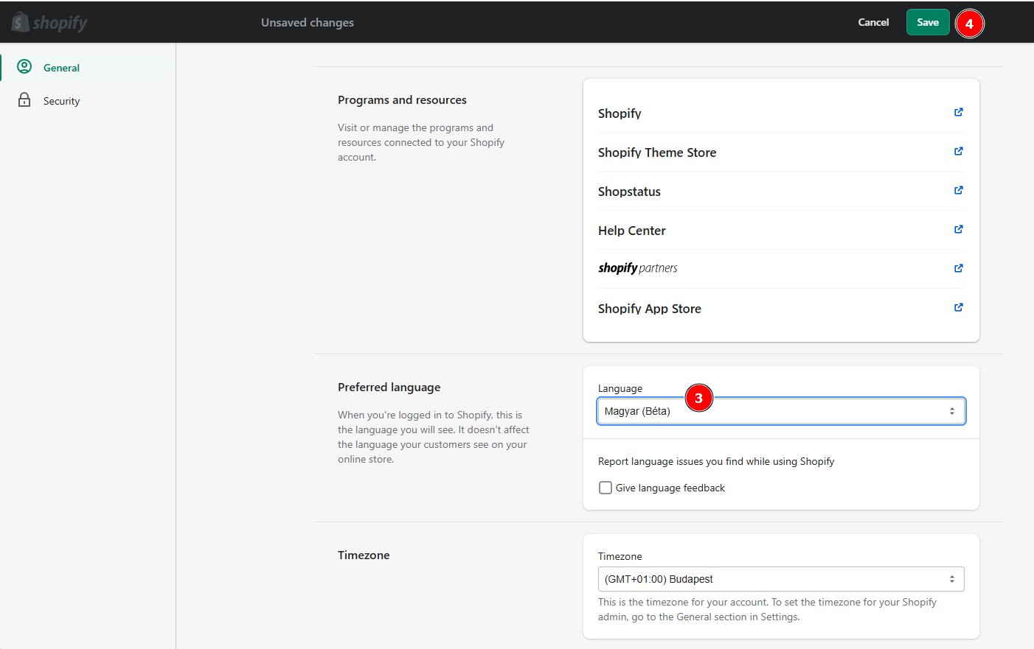Open the General account section
The height and width of the screenshot is (649, 1034).
click(61, 68)
